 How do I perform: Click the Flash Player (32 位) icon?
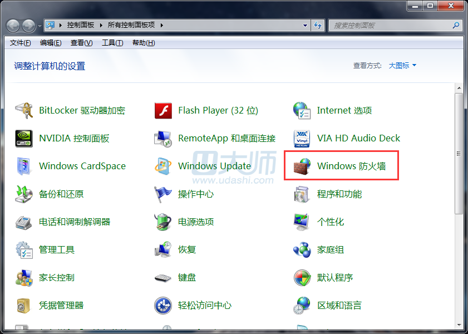(x=163, y=110)
